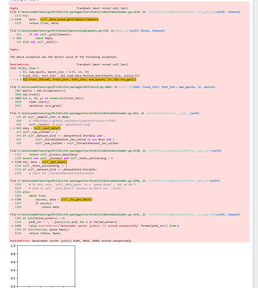Click highlighted "self._get_data()" on line 1330
Screen dimensions: 258x288
tap(54, 162)
